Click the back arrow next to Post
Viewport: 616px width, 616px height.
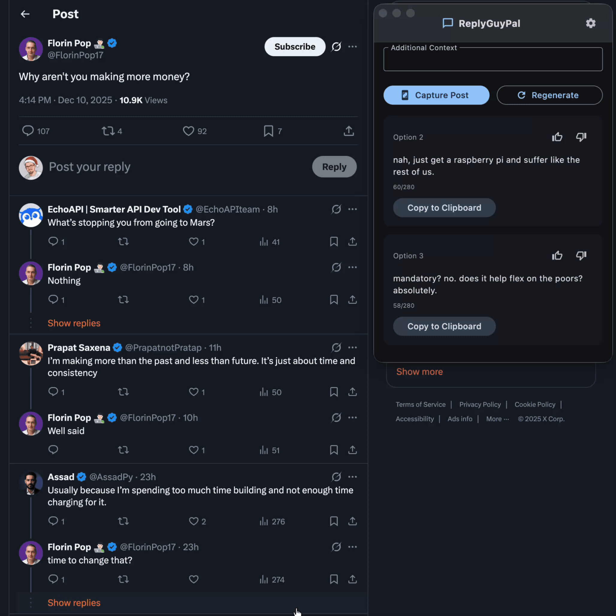point(25,14)
